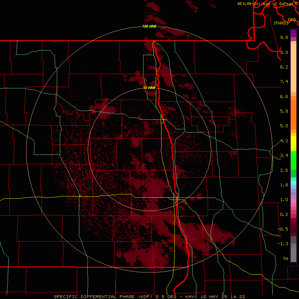Click the 14:22 timestamp
Viewport: 299px width, 299px height.
point(238,297)
